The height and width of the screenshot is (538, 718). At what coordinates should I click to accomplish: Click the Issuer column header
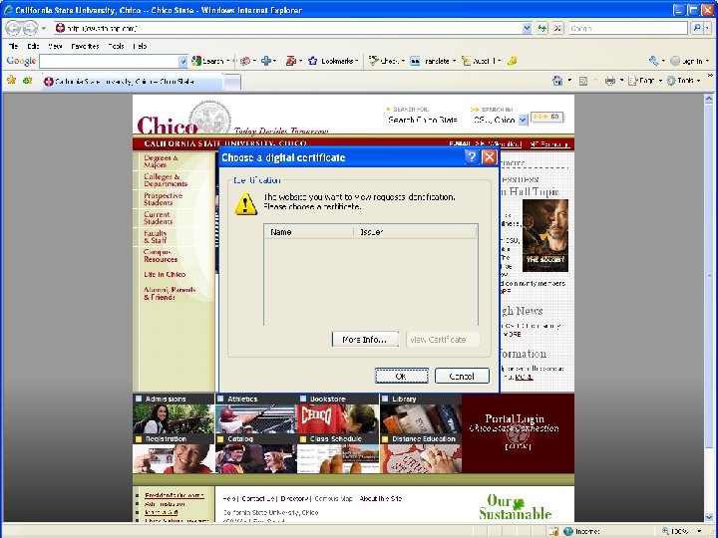(415, 232)
